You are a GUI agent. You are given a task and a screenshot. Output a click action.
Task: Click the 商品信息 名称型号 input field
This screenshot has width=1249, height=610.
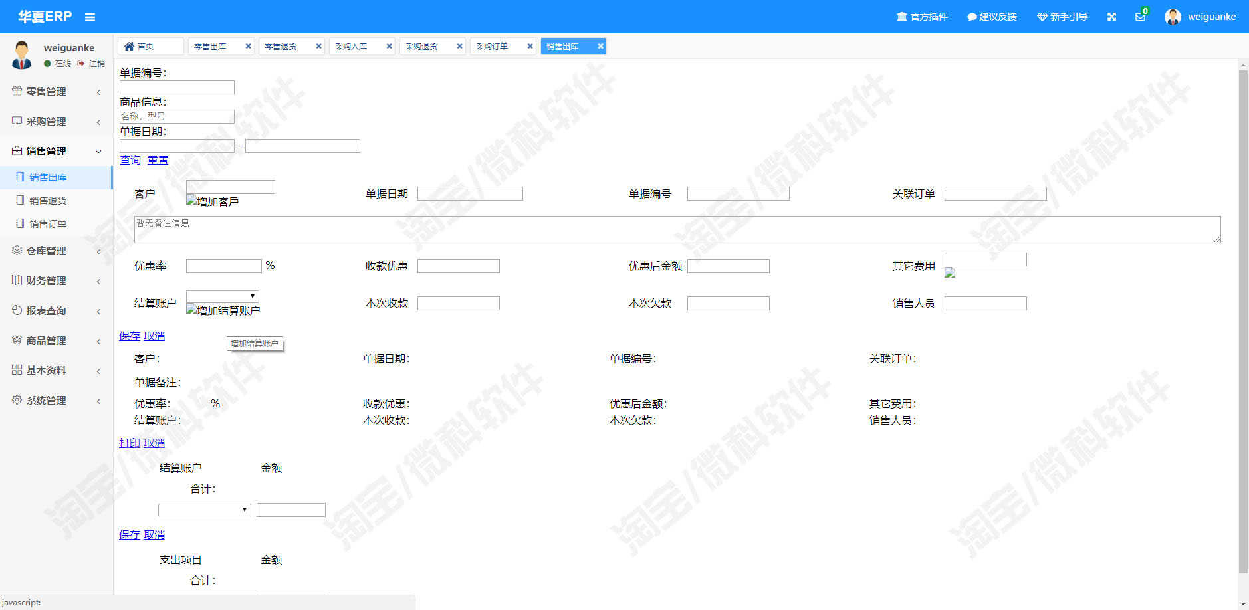pyautogui.click(x=177, y=116)
